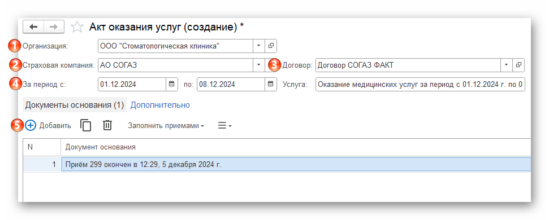Click the Договор СОГАЗ ФАКТ field
Screen dimensions: 549x220
pyautogui.click(x=408, y=65)
